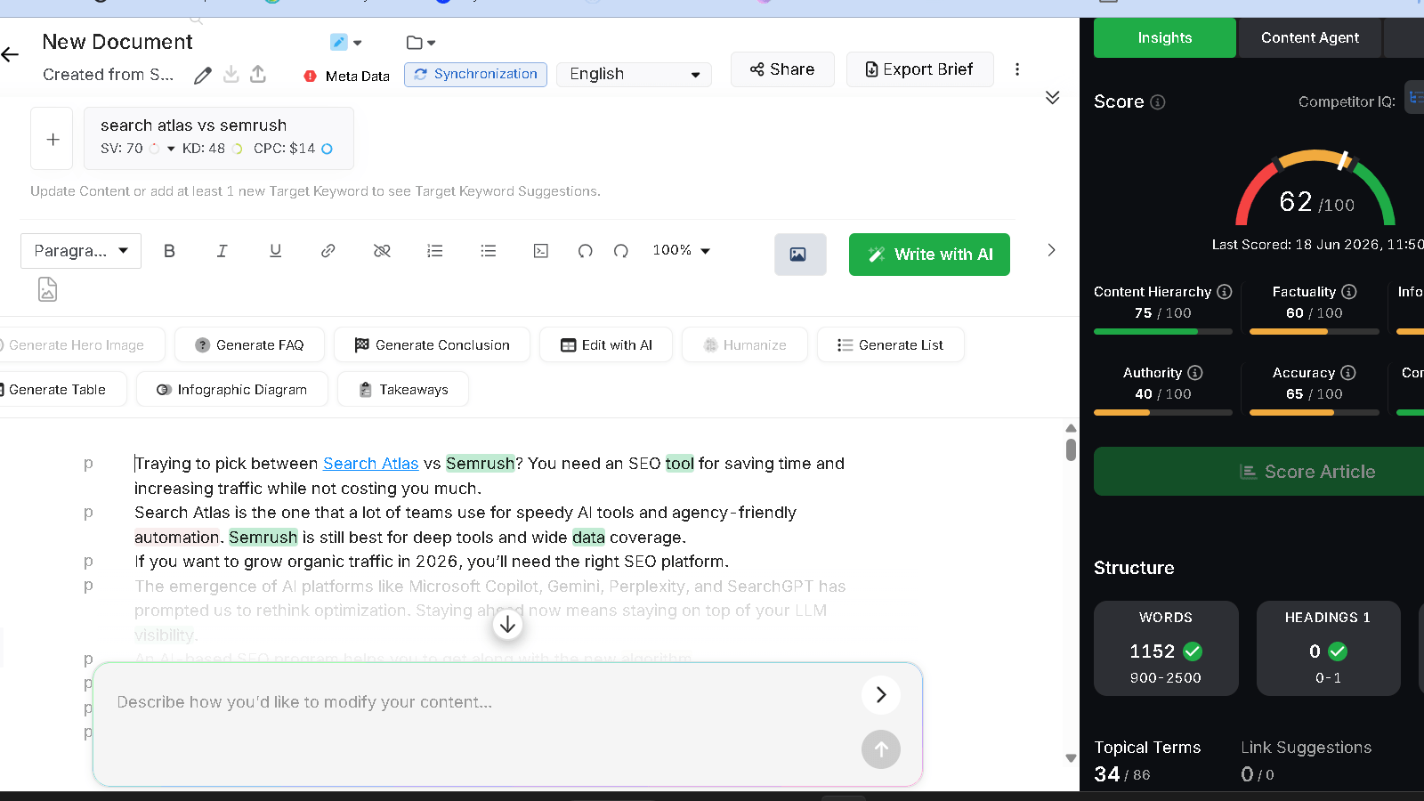Apply bulleted list formatting
Viewport: 1424px width, 801px height.
point(489,251)
